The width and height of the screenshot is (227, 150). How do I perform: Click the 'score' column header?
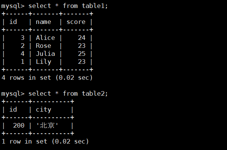[x=76, y=22]
